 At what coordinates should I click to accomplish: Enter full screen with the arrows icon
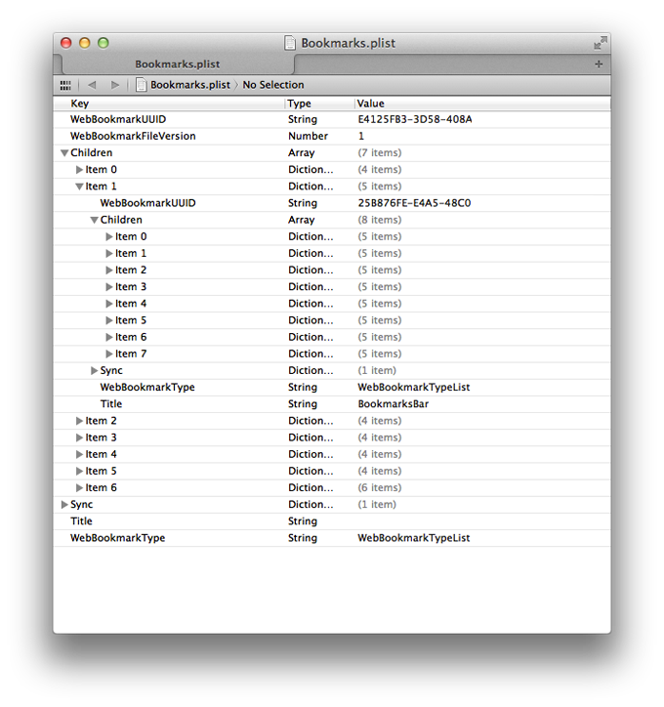pos(600,43)
